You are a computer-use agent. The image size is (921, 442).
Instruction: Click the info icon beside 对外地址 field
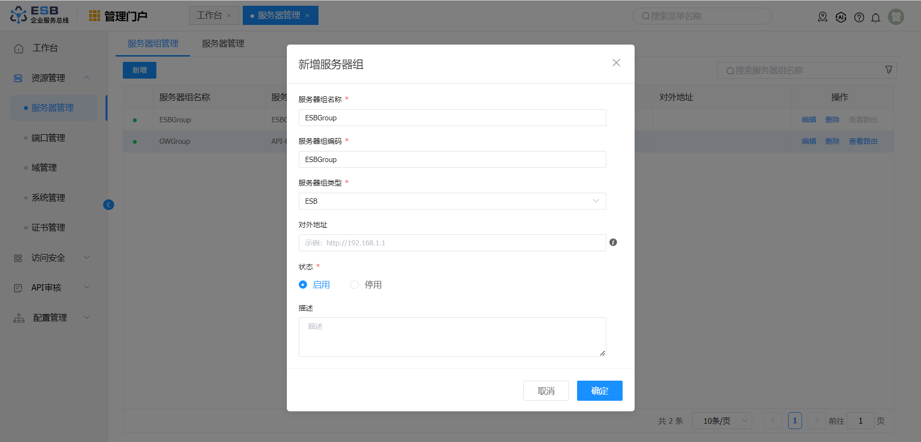[x=613, y=242]
